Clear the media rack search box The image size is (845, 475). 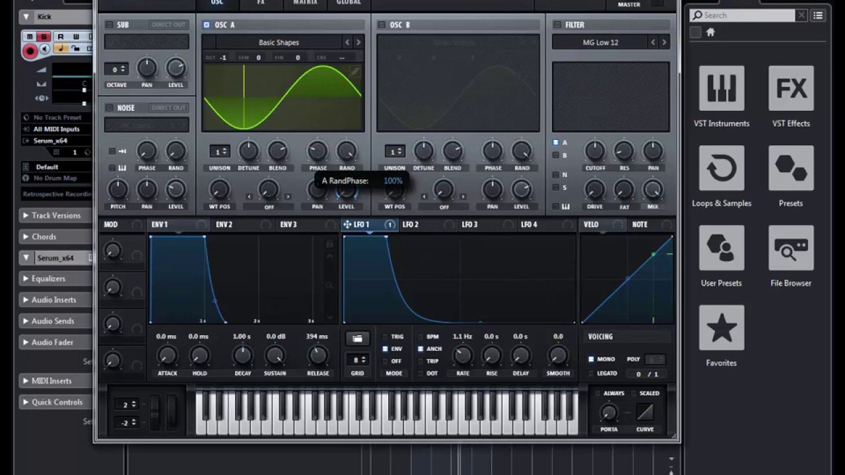click(x=801, y=15)
